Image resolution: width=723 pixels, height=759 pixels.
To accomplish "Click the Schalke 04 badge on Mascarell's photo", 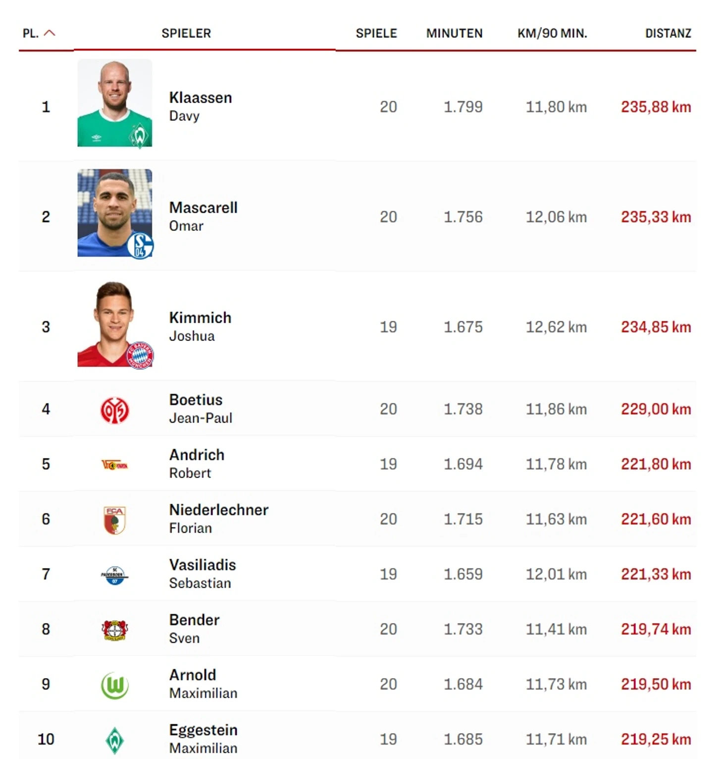I will point(140,245).
